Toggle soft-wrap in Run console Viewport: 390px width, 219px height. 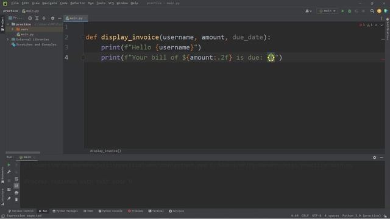[16, 179]
